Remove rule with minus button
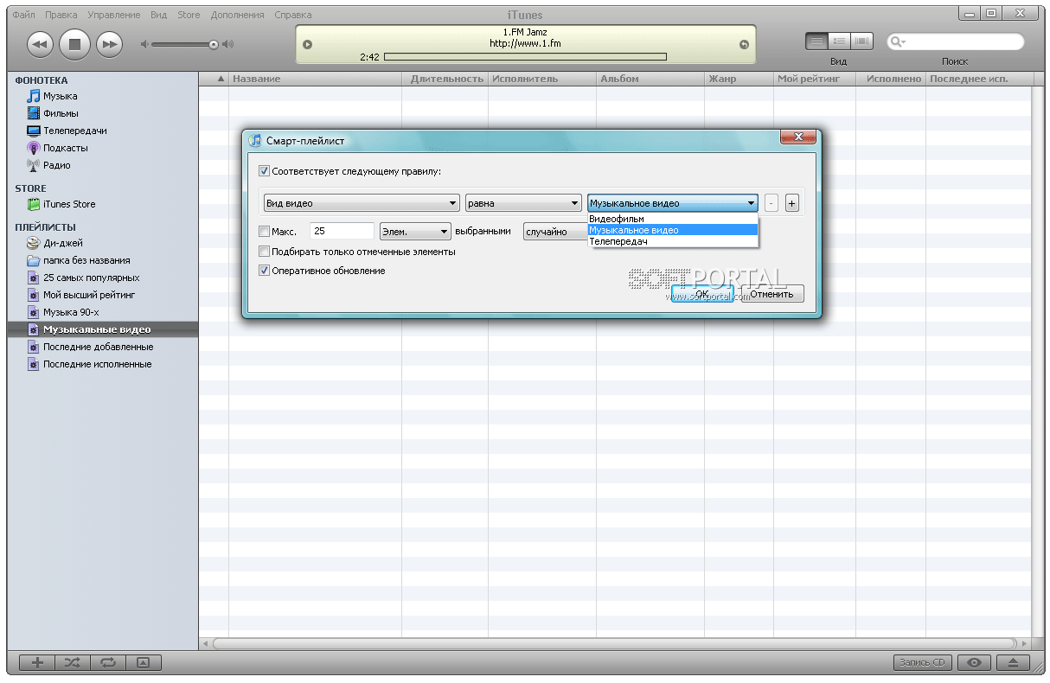This screenshot has width=1050, height=683. [x=771, y=203]
